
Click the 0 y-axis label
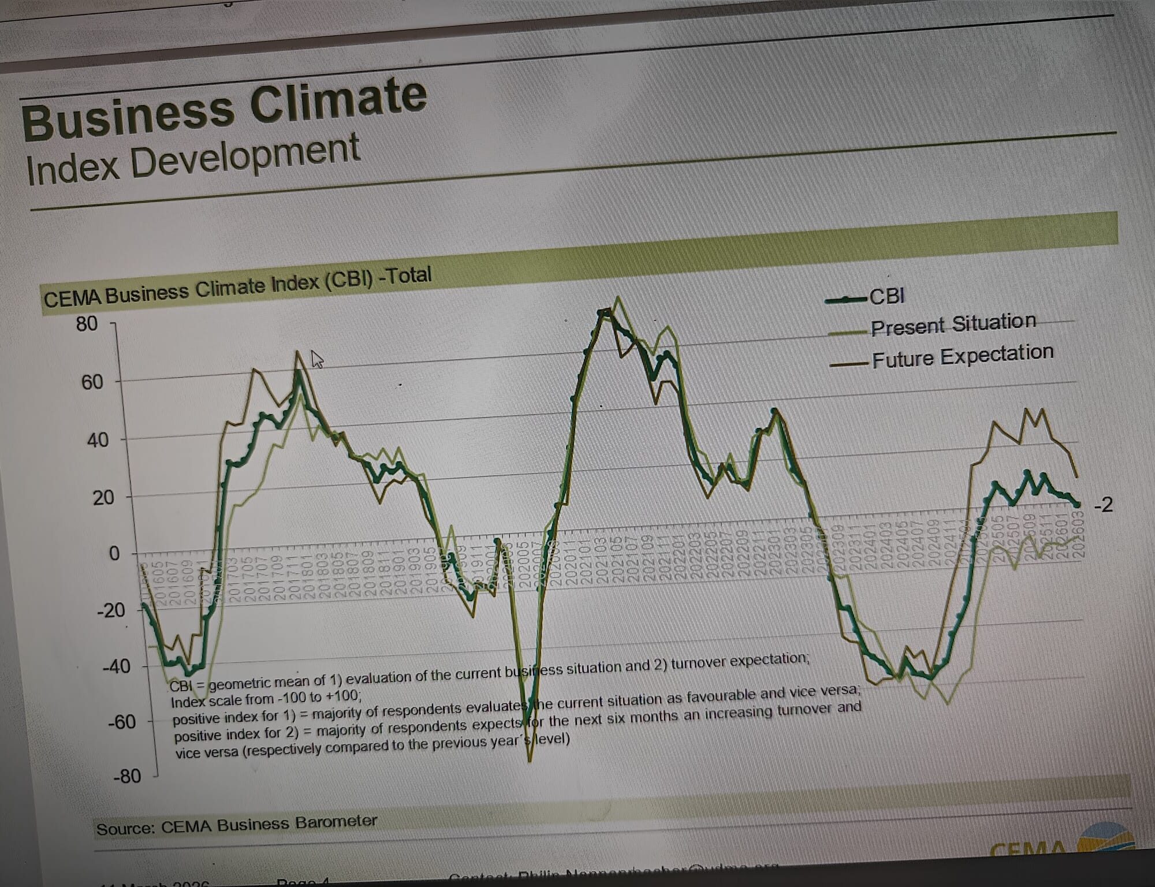[x=114, y=553]
